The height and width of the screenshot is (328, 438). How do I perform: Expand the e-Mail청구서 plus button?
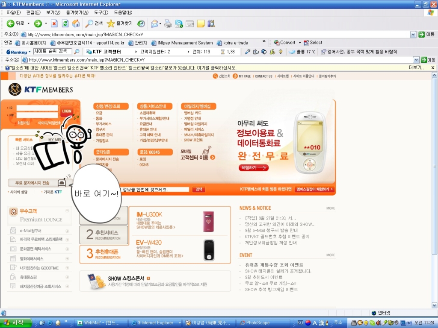pyautogui.click(x=67, y=231)
